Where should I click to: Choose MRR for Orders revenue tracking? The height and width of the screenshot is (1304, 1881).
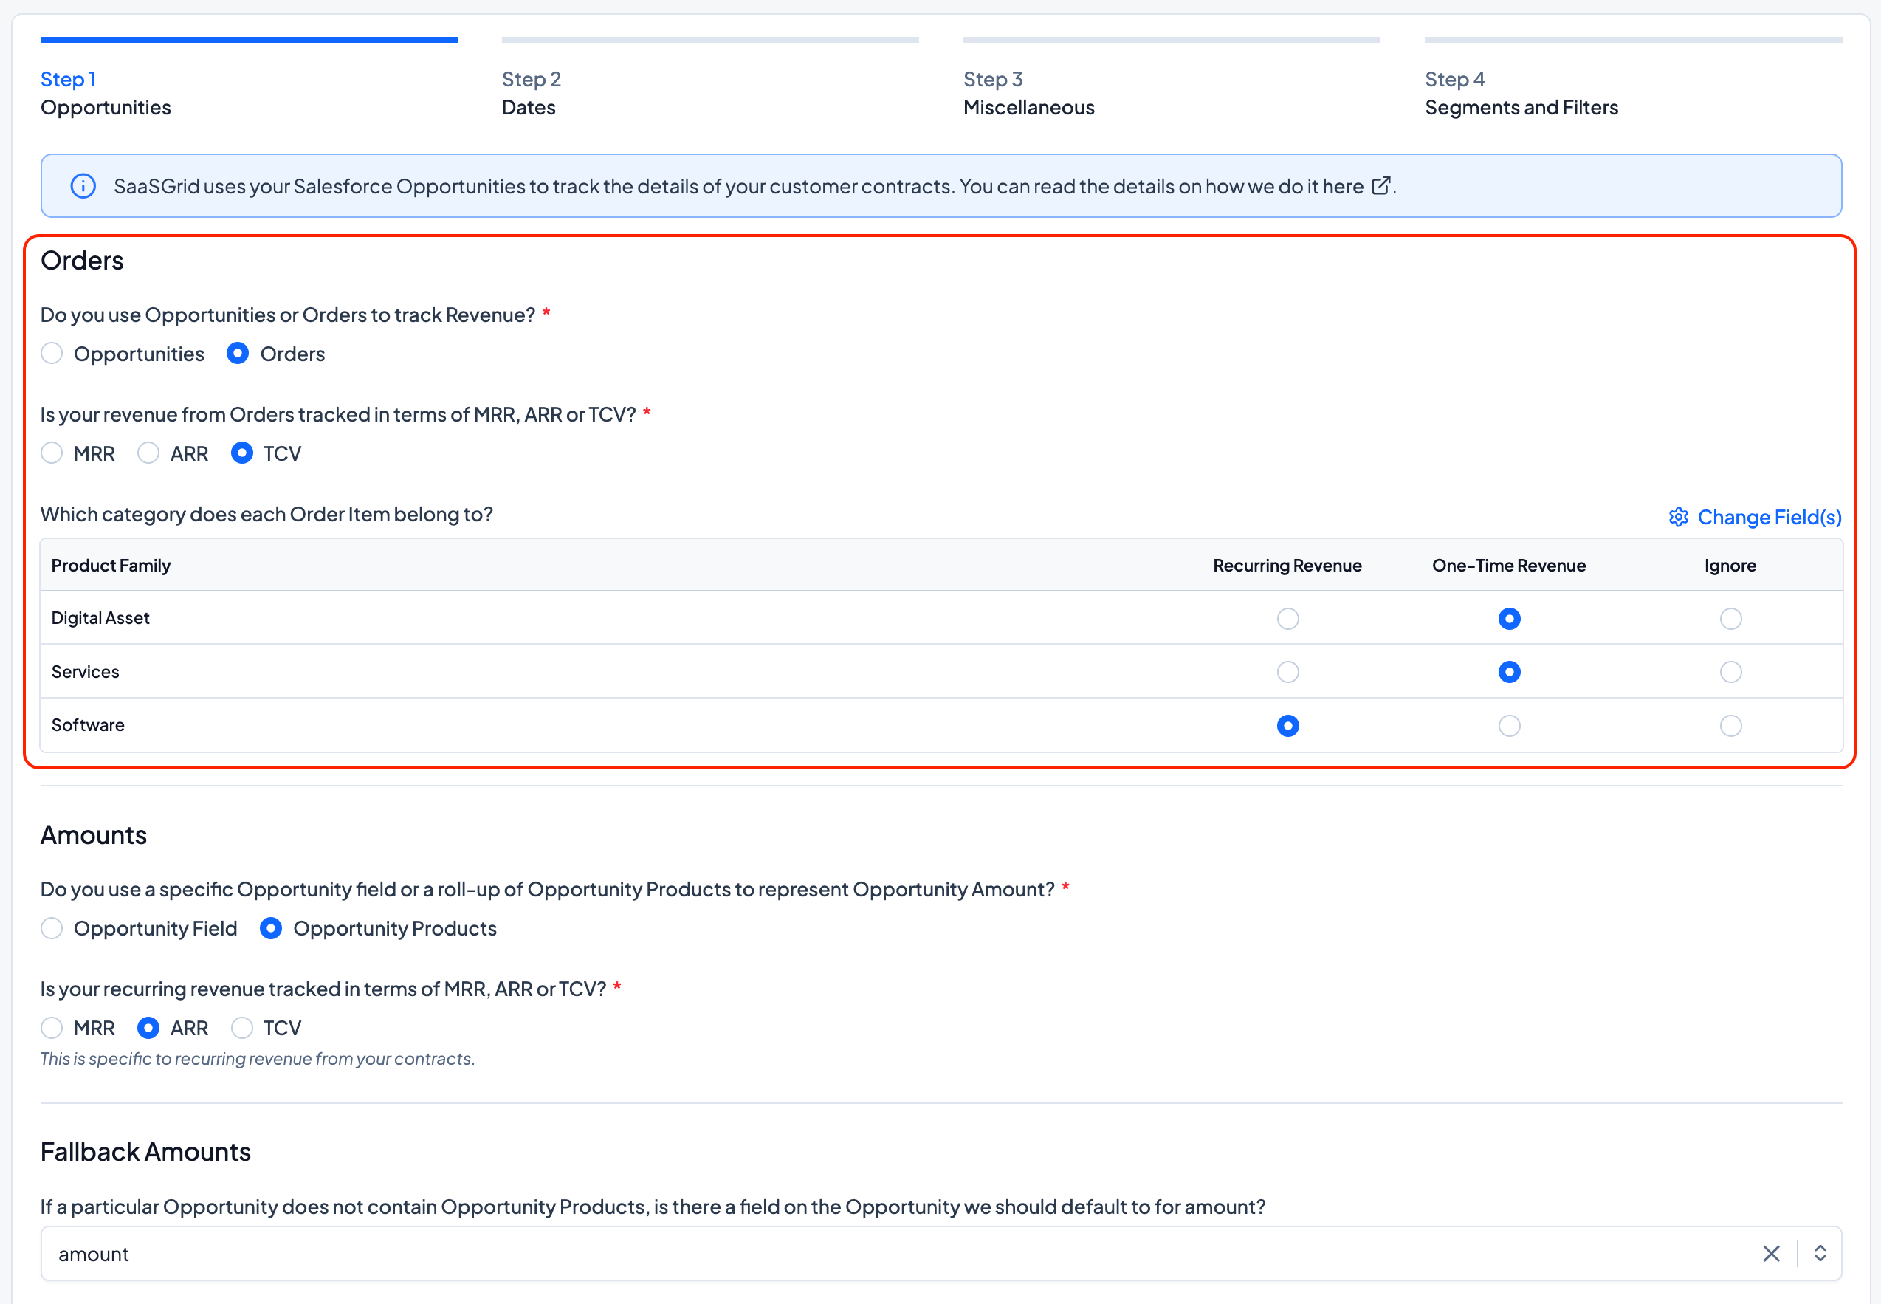[52, 453]
